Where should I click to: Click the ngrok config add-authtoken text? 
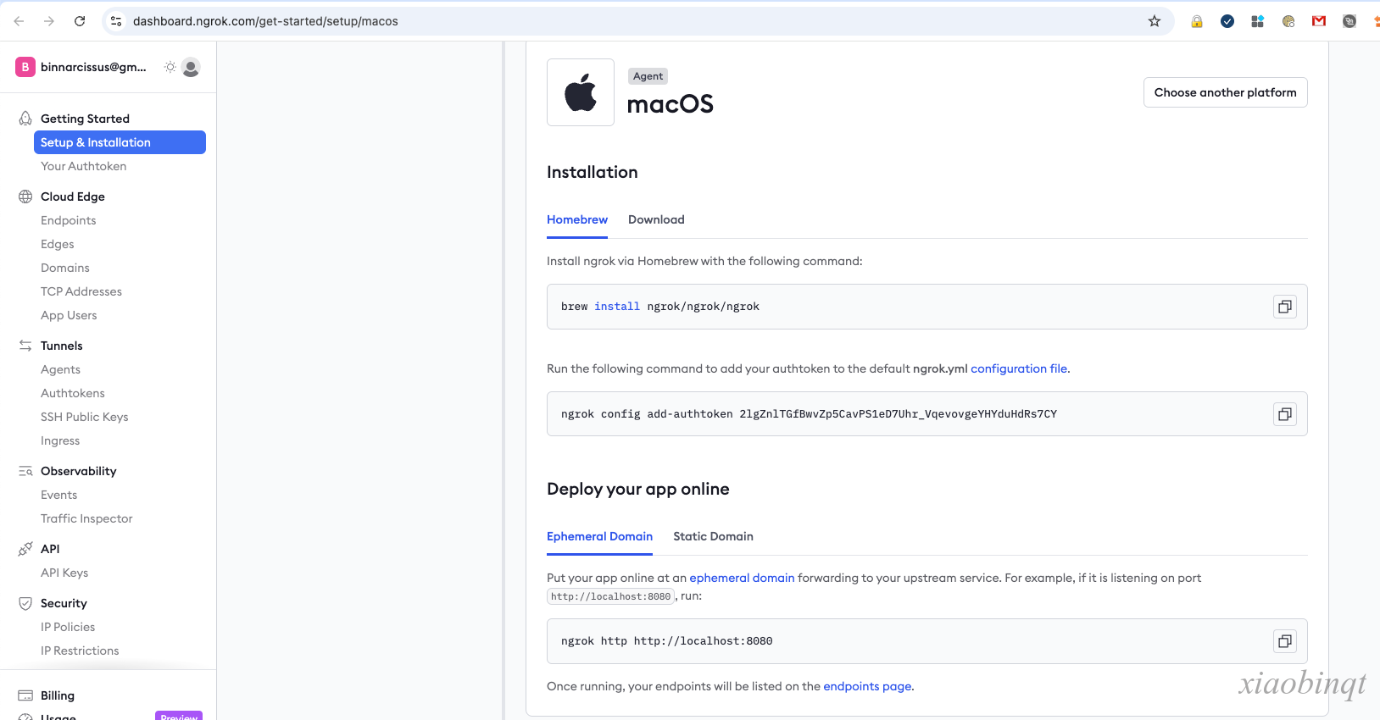pos(809,414)
